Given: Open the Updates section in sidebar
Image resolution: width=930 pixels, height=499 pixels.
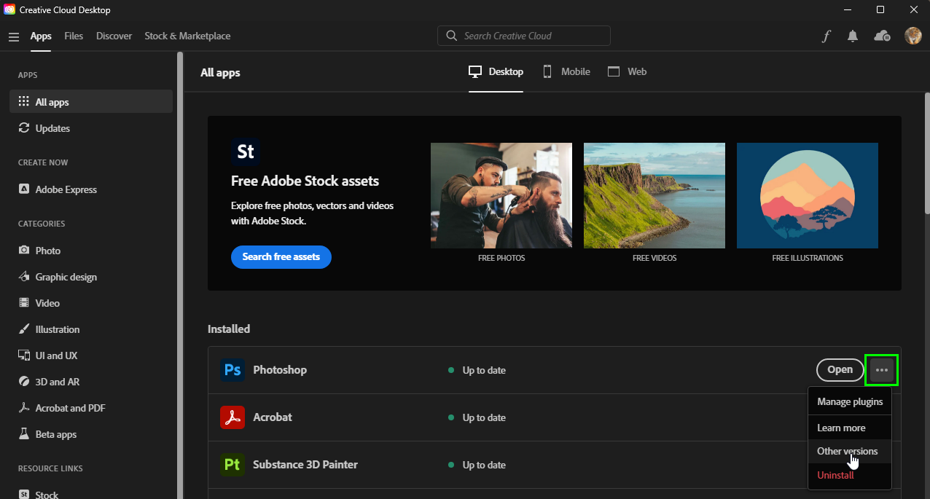Looking at the screenshot, I should [x=51, y=128].
